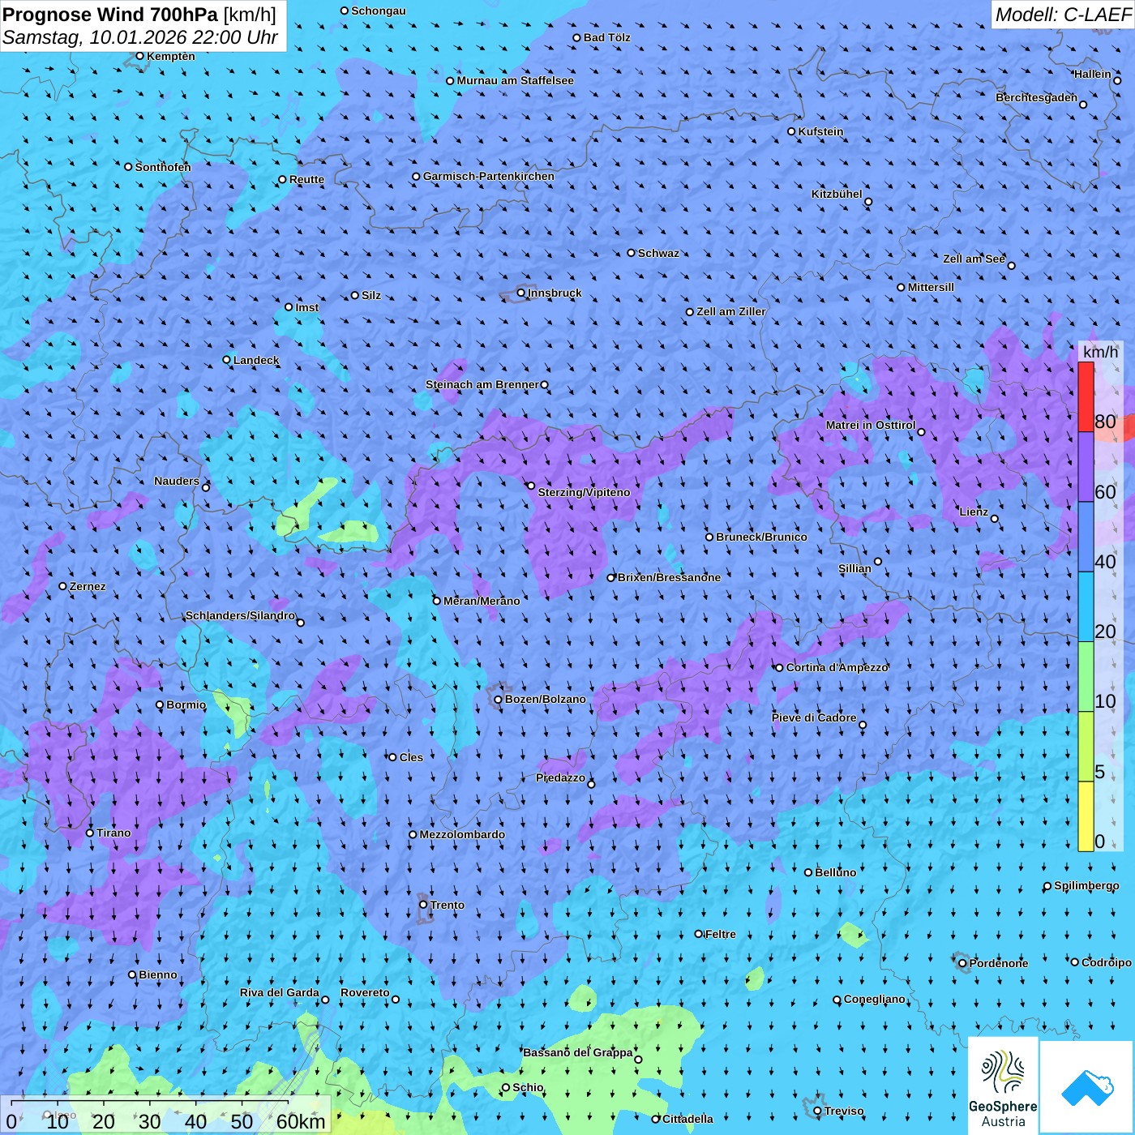The height and width of the screenshot is (1135, 1135).
Task: Click the 'Modell: C-LAEF' label
Action: 1063,15
